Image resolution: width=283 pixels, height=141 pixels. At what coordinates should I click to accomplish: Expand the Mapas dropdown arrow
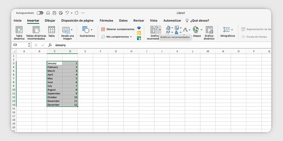[201, 30]
